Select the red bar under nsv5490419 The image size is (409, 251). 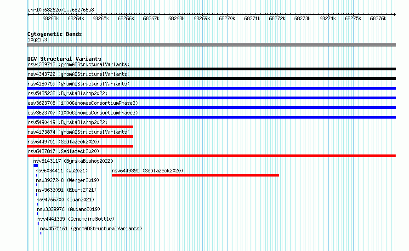80,127
